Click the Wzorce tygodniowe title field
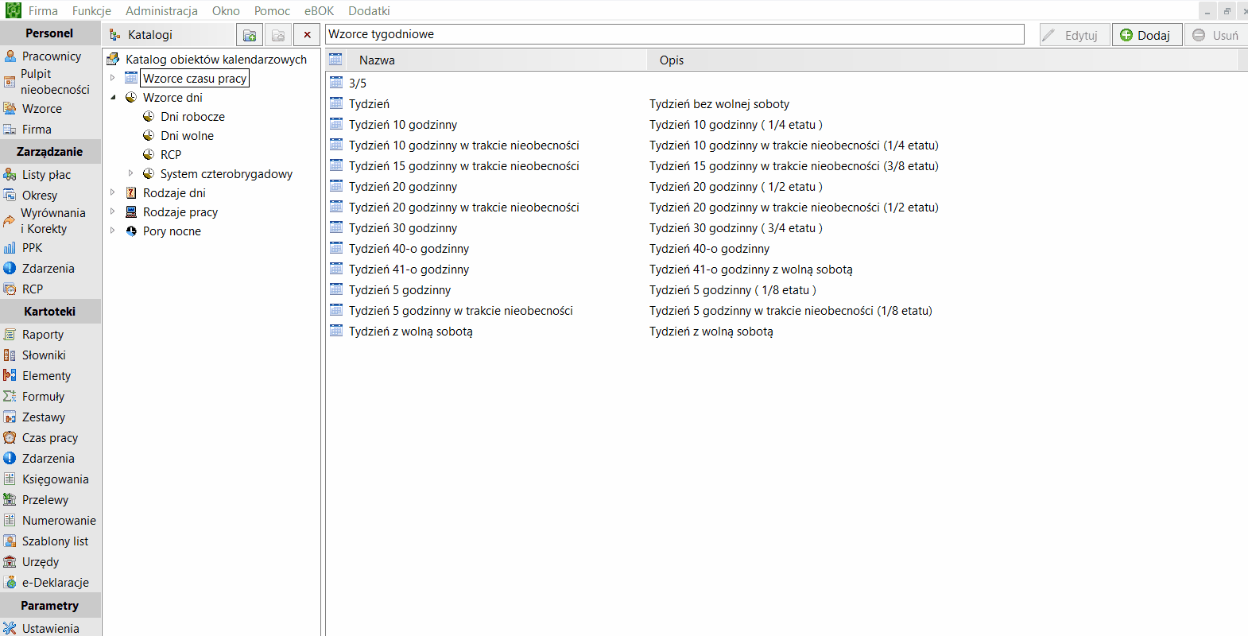1248x636 pixels. pos(675,34)
